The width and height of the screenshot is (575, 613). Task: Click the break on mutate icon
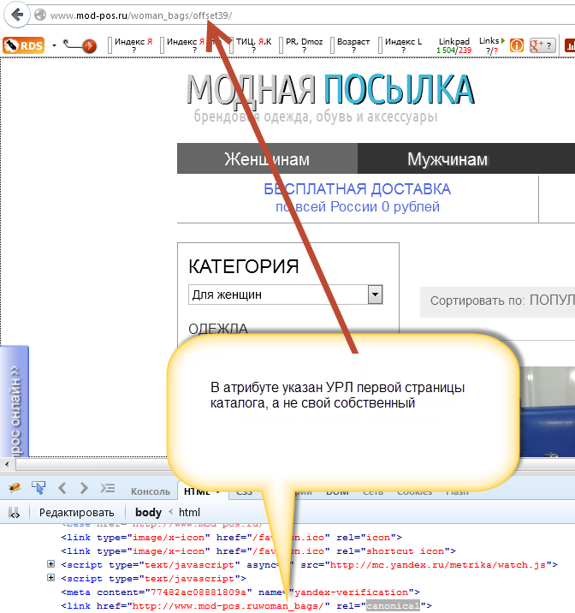[14, 513]
